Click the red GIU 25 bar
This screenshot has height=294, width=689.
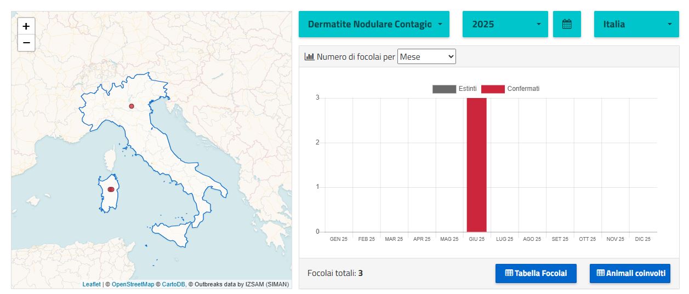coord(476,165)
